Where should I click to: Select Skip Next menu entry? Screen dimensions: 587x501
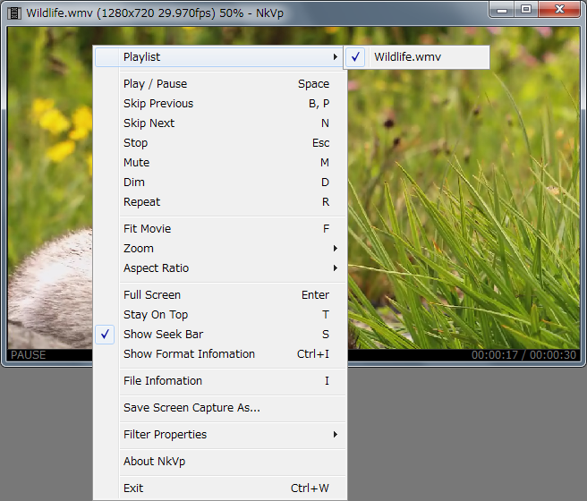click(x=219, y=123)
